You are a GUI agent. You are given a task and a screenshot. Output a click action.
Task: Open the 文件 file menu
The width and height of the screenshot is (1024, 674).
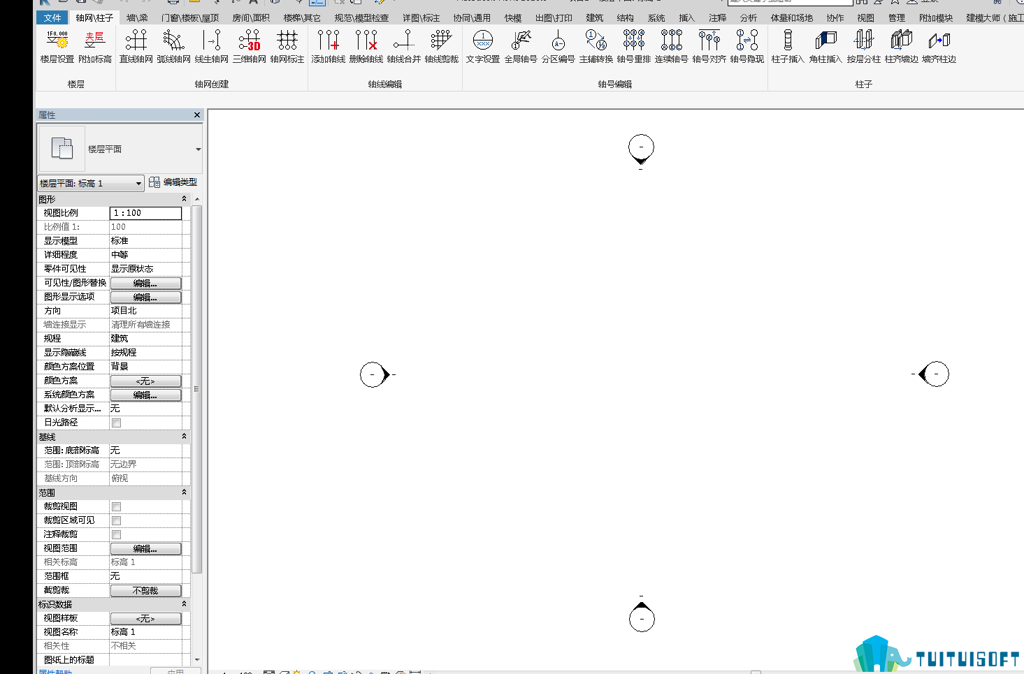point(52,17)
